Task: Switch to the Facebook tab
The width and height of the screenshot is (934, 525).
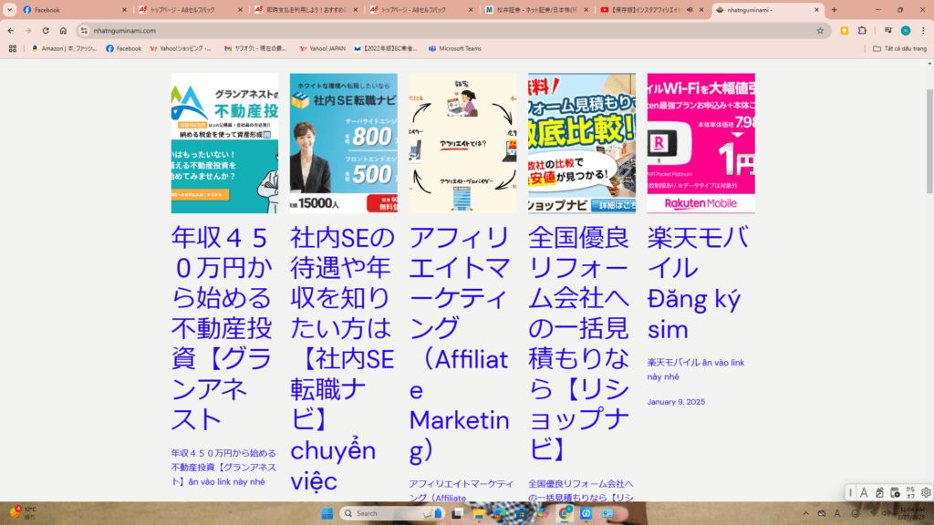Action: point(75,9)
